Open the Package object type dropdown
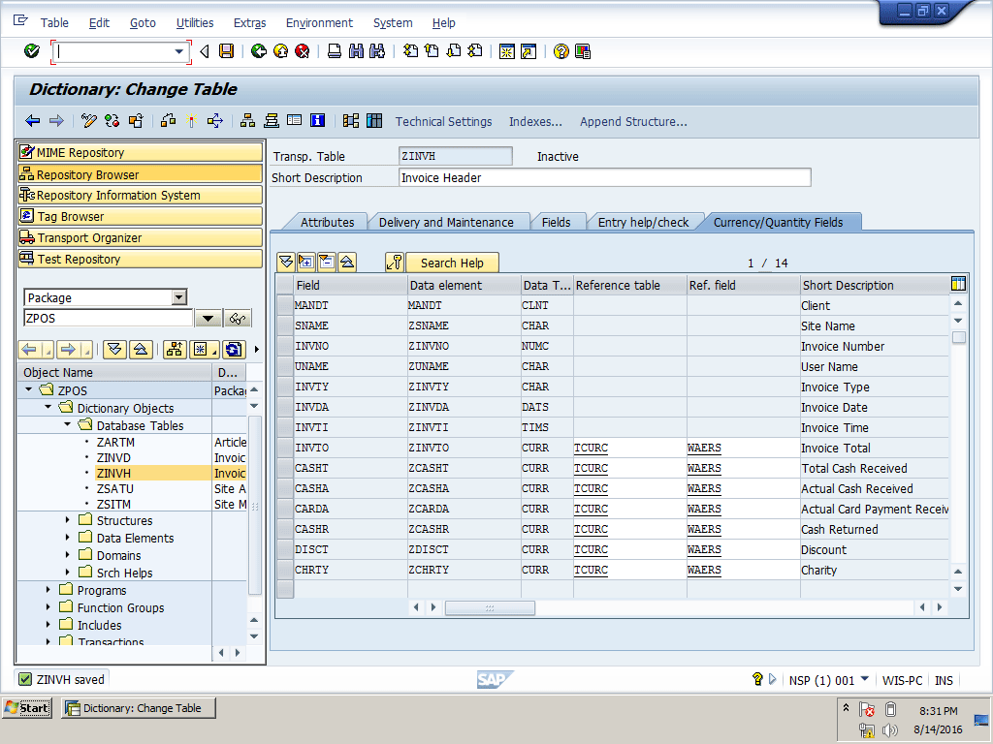The height and width of the screenshot is (744, 993). pos(178,297)
